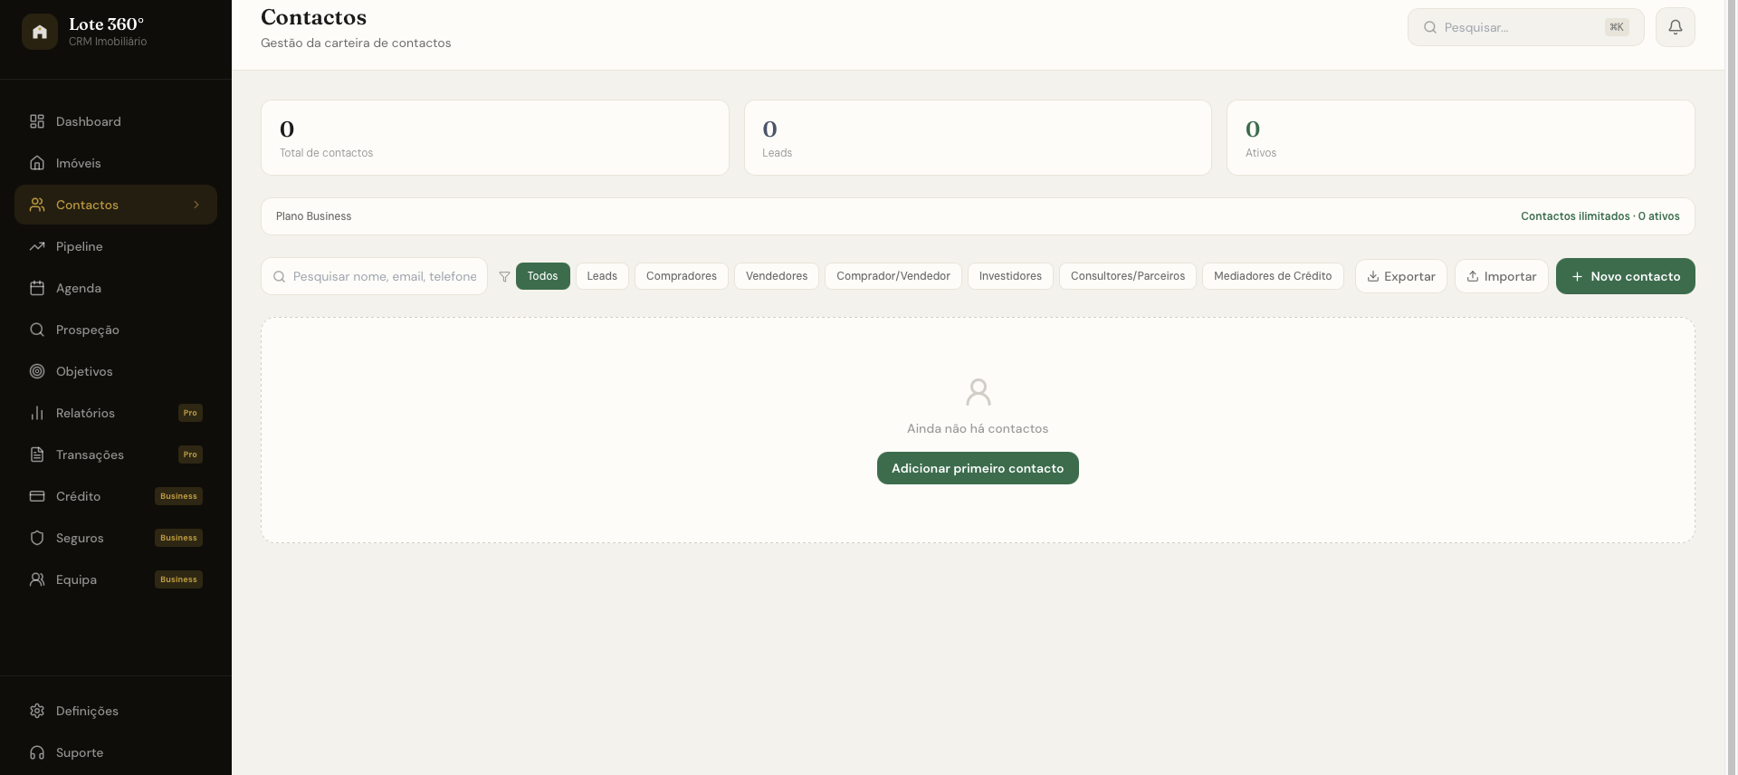Click Adicionar primeiro contacto button
This screenshot has width=1738, height=775.
(978, 468)
